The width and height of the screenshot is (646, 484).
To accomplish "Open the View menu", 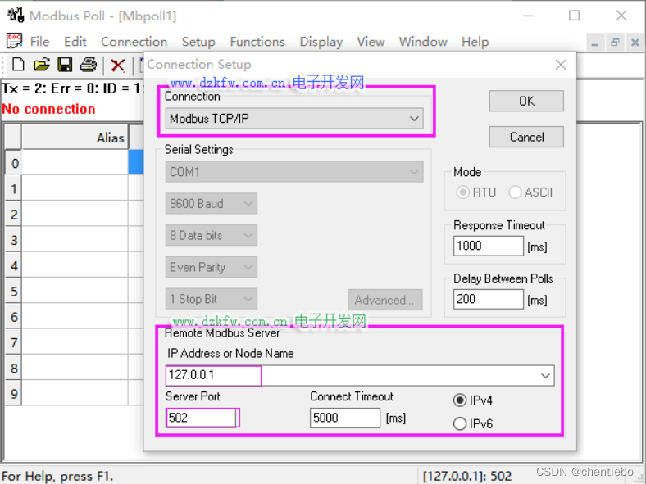I will point(371,42).
